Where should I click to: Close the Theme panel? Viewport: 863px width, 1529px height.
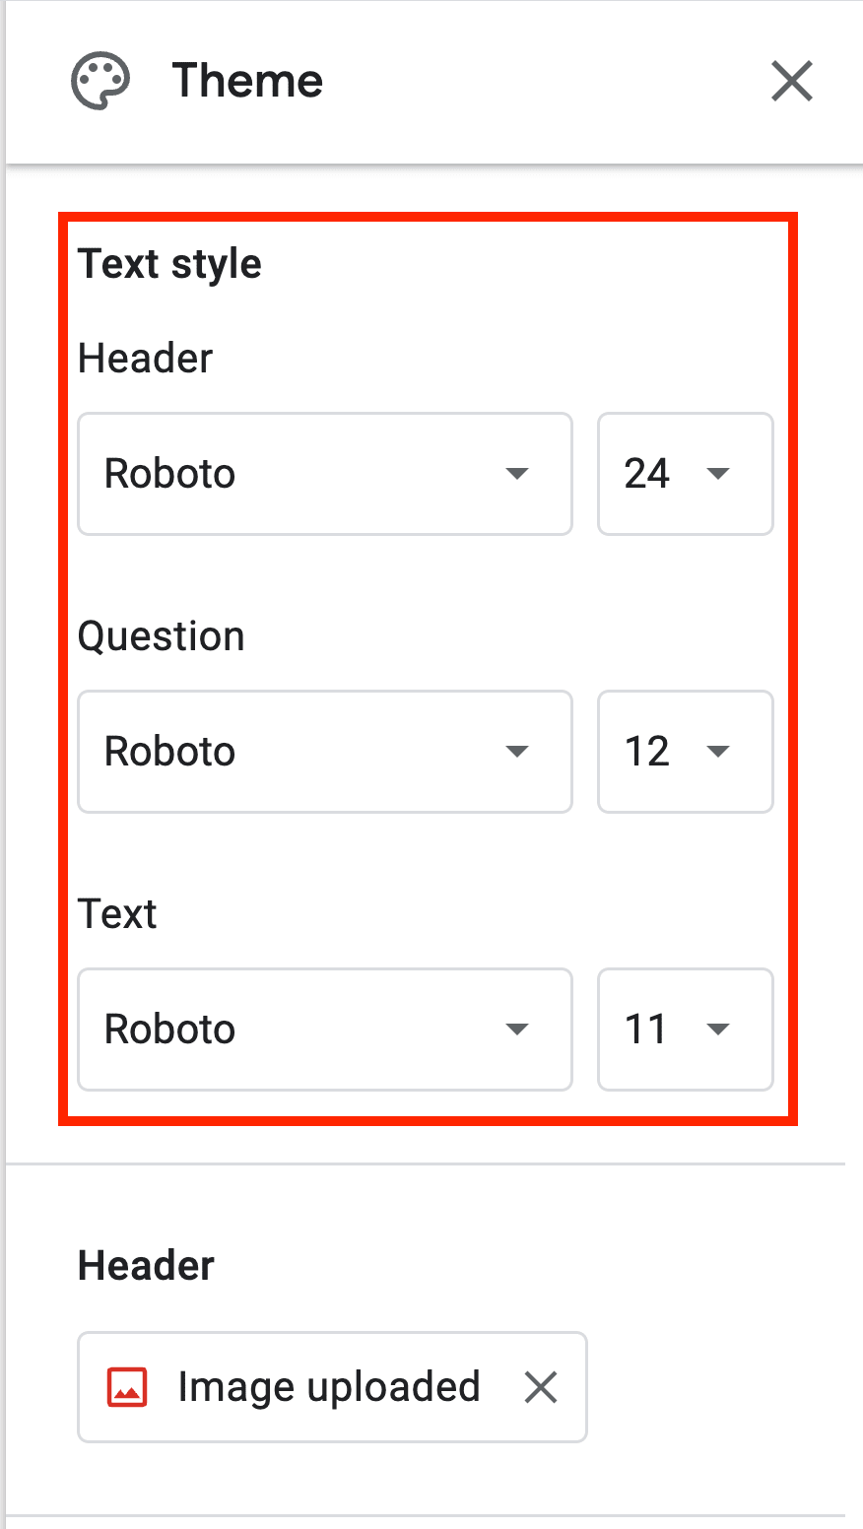791,82
